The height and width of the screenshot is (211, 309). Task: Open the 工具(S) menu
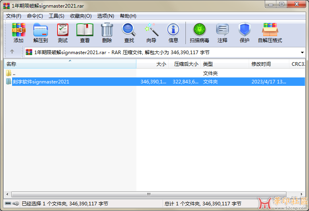click(x=56, y=16)
